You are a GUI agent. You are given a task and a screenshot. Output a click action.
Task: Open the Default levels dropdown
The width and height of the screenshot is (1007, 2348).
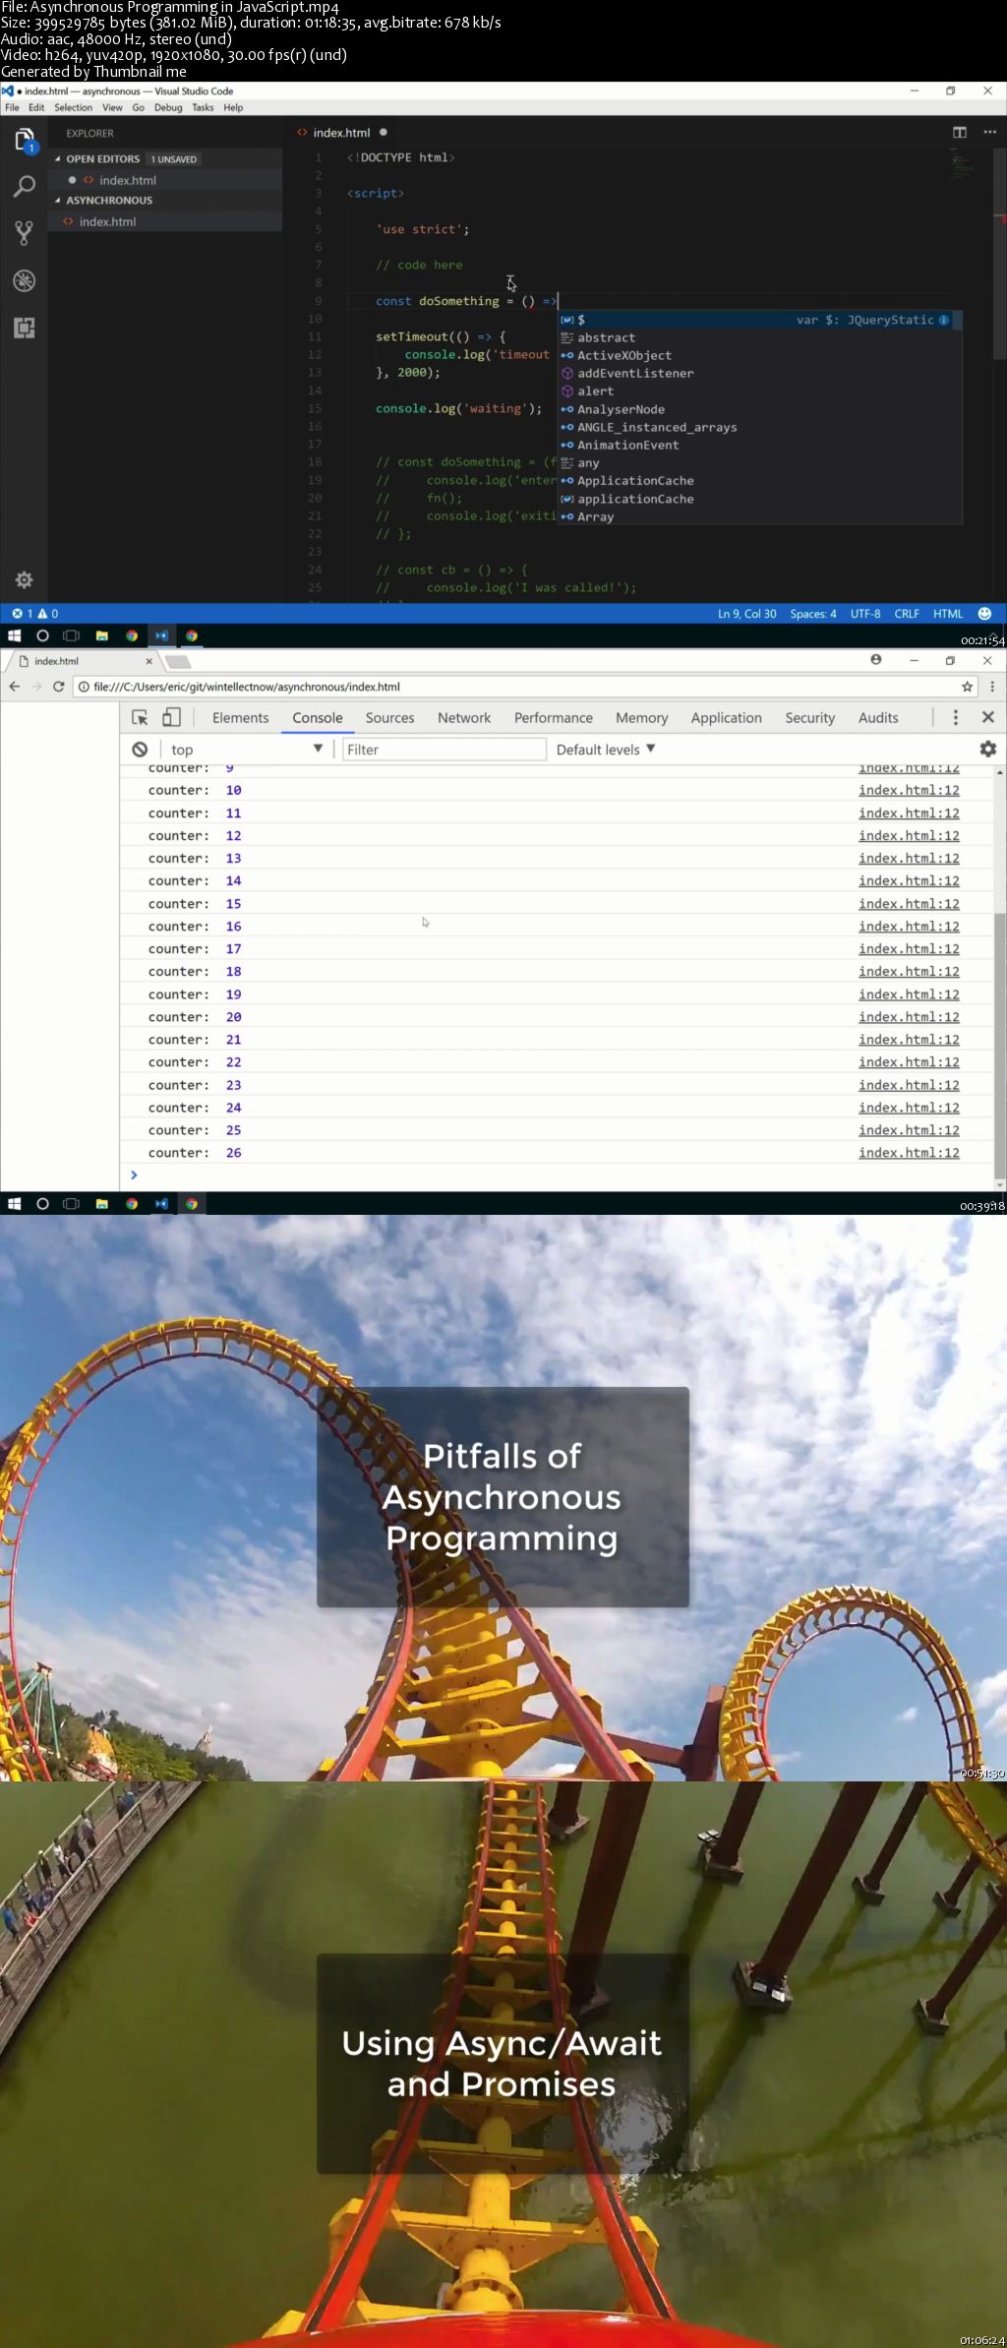(x=606, y=749)
